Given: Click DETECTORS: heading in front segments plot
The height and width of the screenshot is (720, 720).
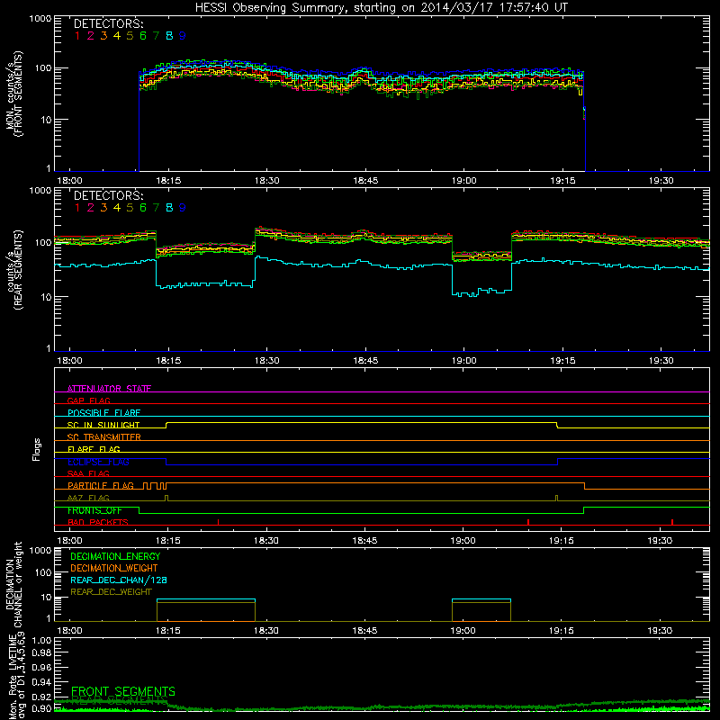Looking at the screenshot, I should coord(108,23).
